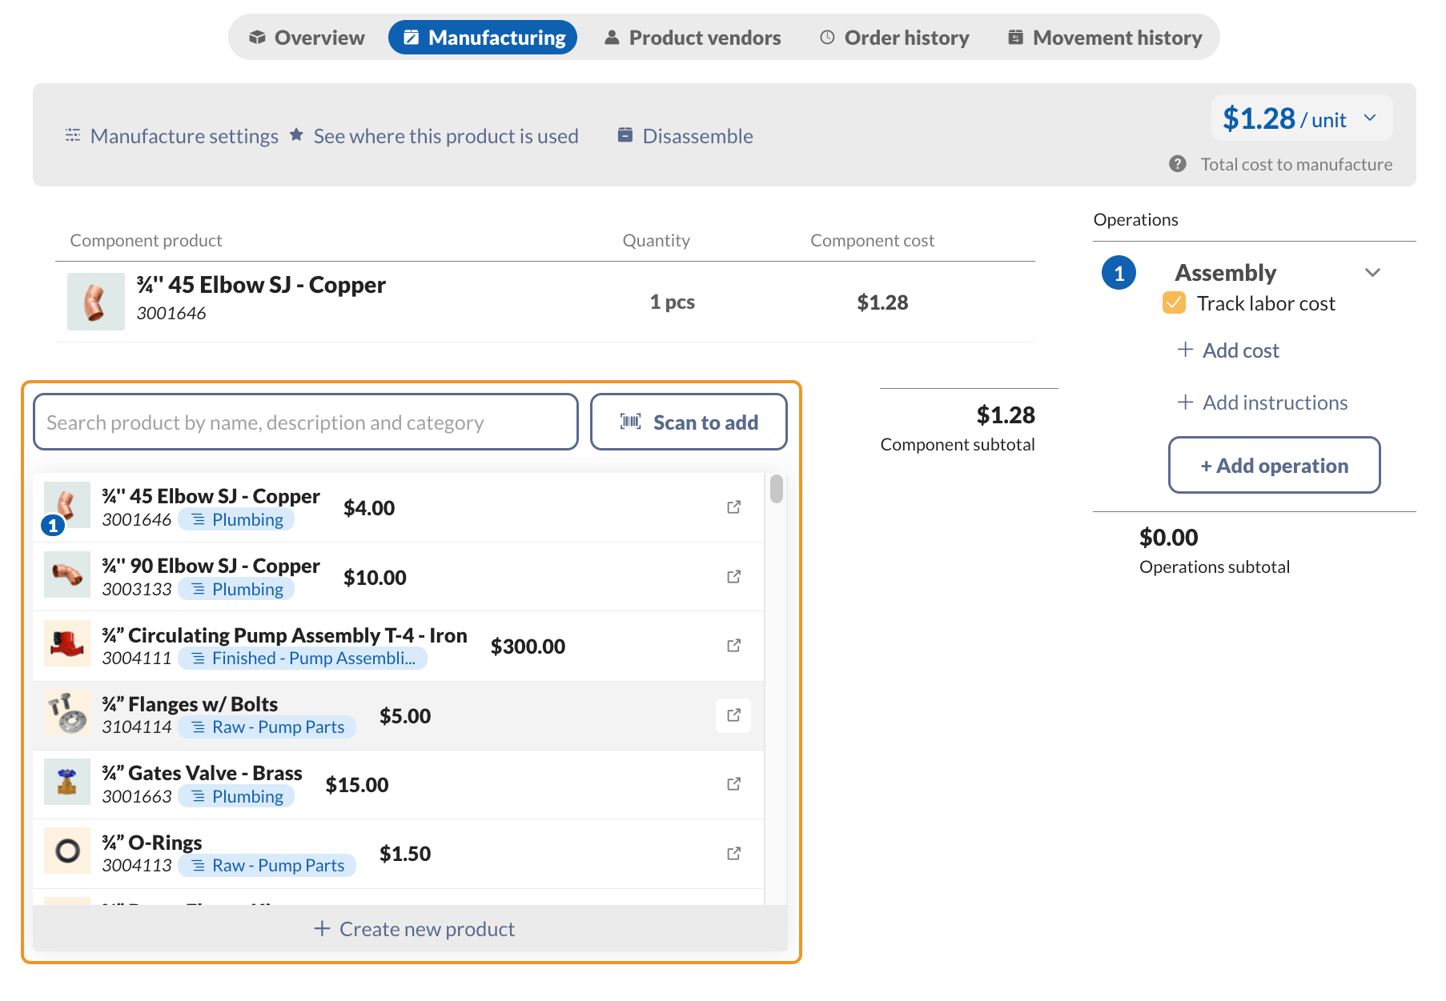1446x1001 pixels.
Task: Click the Disassemble box icon
Action: (x=625, y=135)
